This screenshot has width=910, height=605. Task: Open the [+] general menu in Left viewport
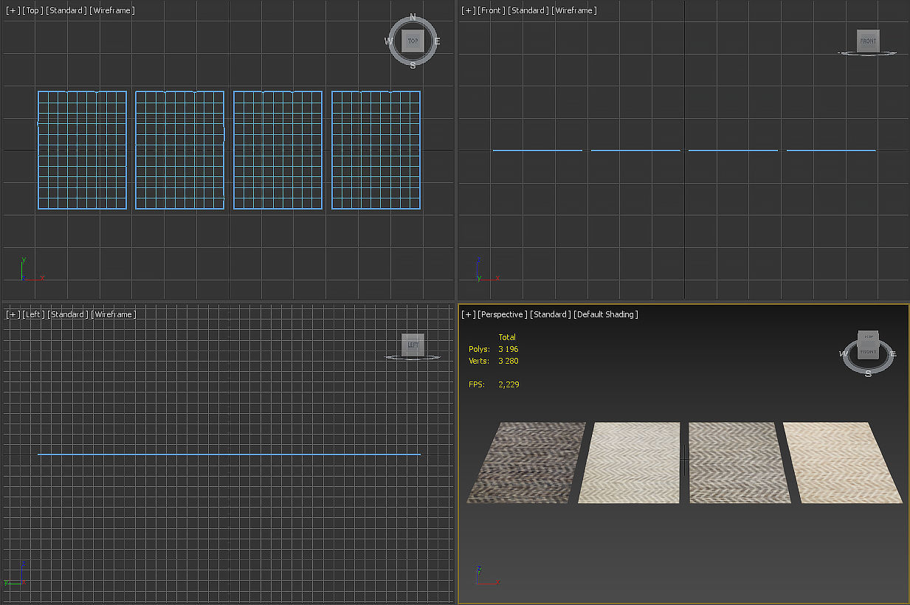(x=13, y=314)
